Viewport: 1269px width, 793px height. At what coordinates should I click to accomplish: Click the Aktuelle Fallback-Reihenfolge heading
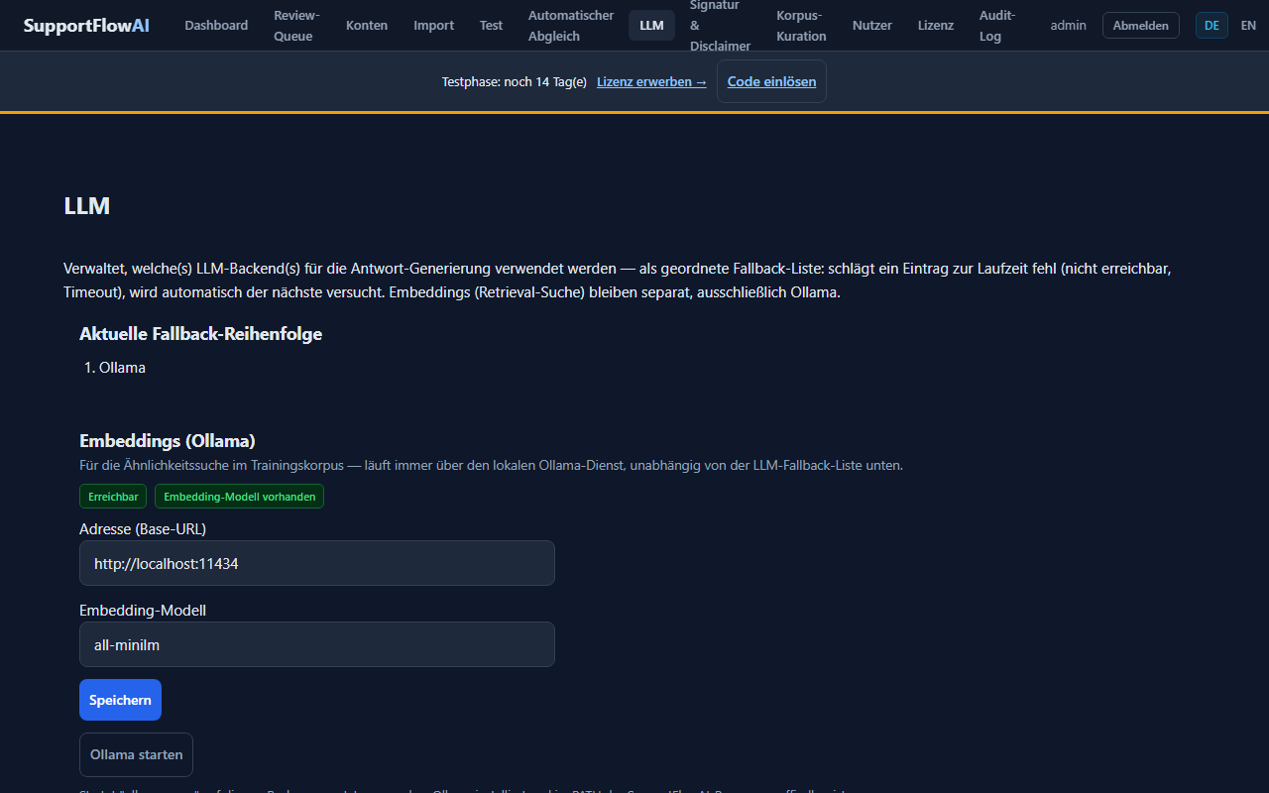(x=200, y=334)
